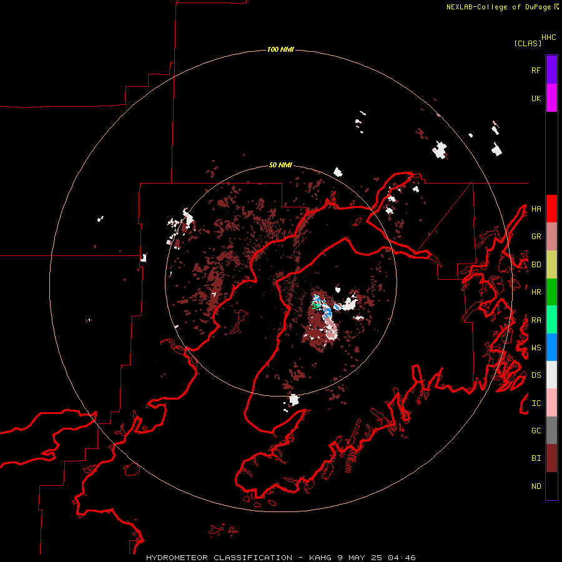Click the 04:46 timestamp
Viewport: 562px width, 562px height.
(402, 558)
